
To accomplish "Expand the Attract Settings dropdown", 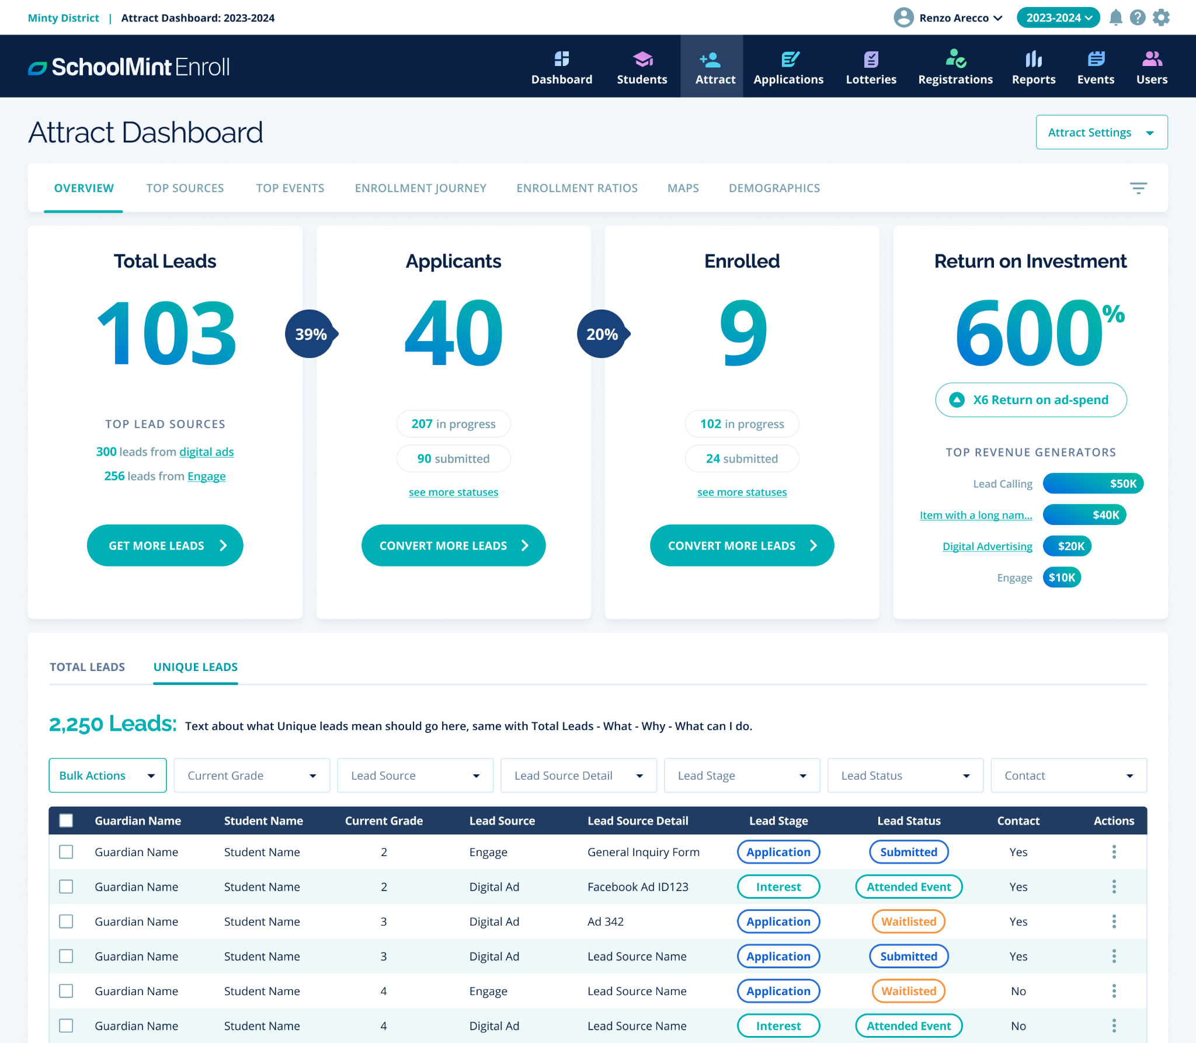I will (1101, 132).
